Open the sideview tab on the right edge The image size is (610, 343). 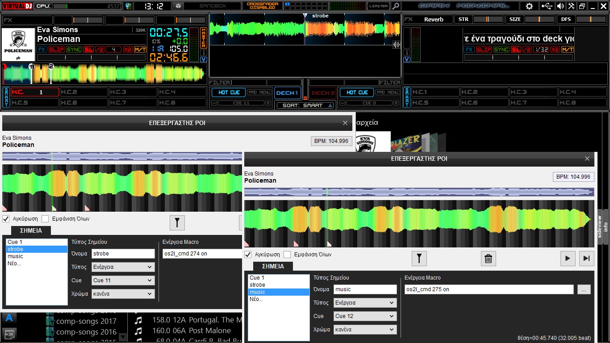(x=599, y=227)
